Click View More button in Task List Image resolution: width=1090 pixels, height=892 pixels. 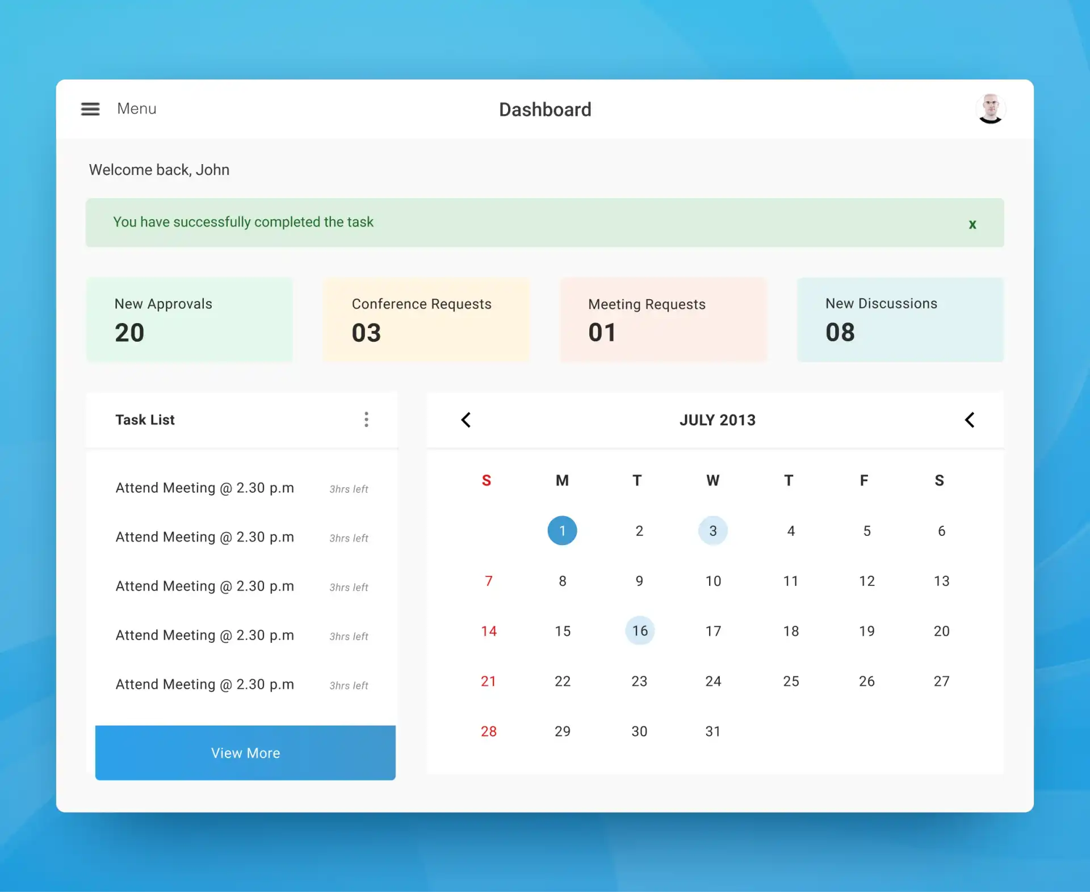point(245,752)
